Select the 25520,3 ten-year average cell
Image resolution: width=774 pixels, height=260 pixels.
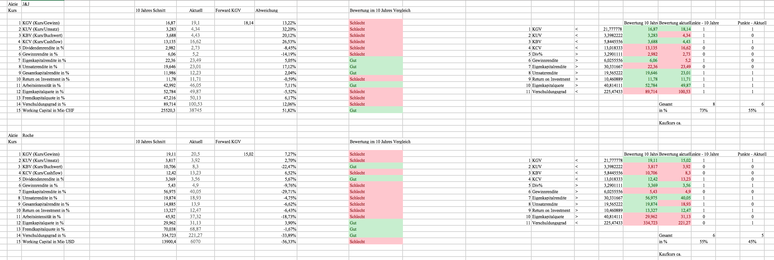point(168,110)
